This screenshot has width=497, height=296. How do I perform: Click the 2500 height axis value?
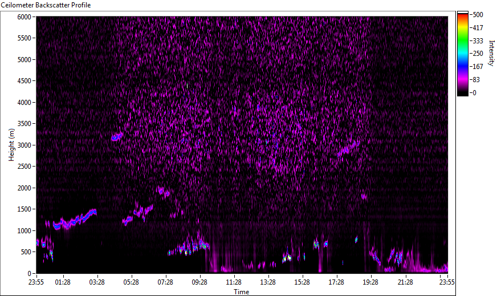click(25, 167)
